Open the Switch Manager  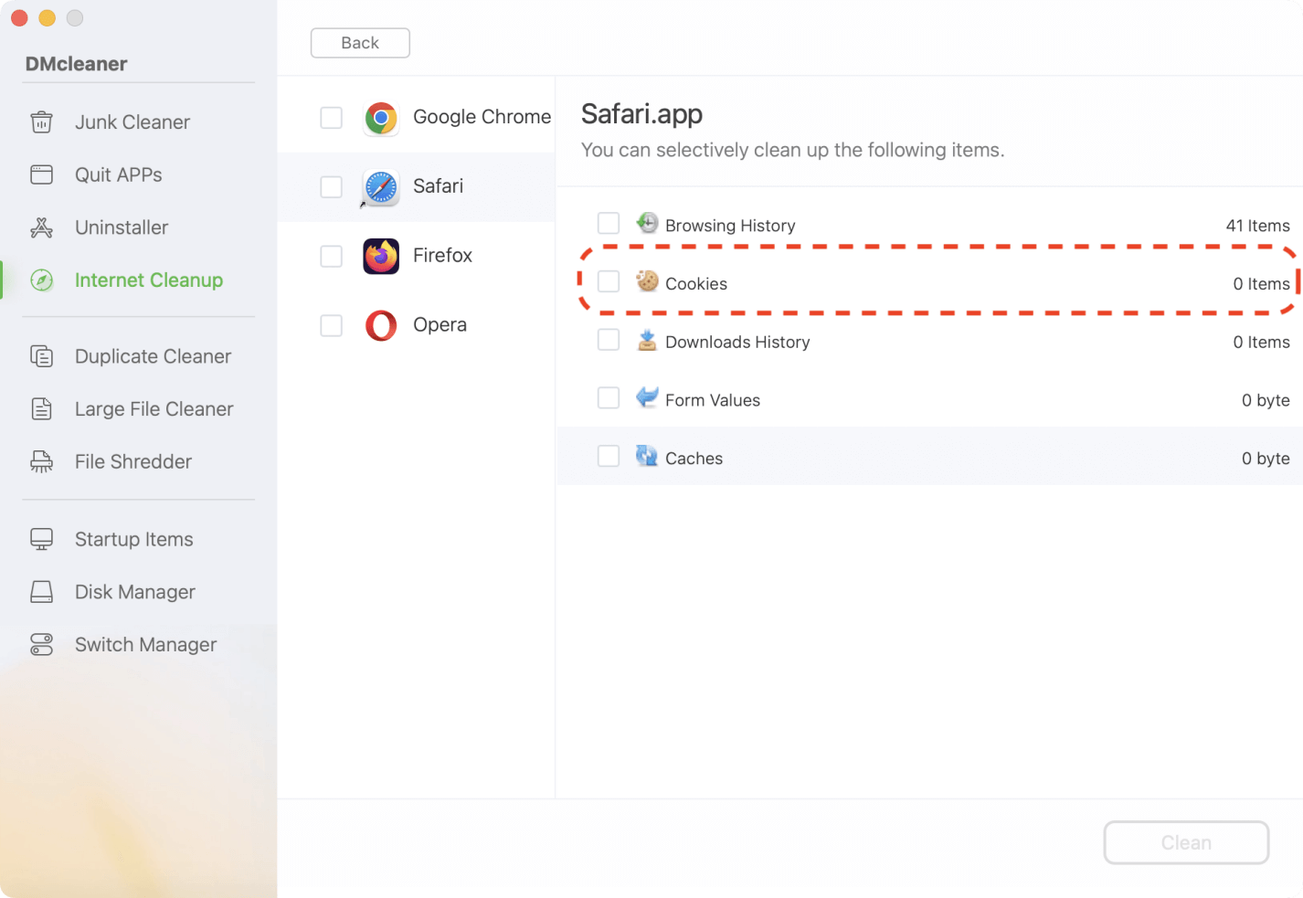point(144,644)
